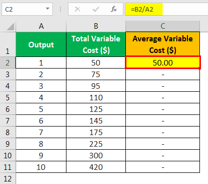Select Output cell A10 with value 9
The height and width of the screenshot is (184, 208).
(41, 155)
